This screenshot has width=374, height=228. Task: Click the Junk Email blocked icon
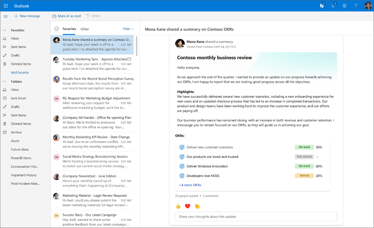pyautogui.click(x=4, y=98)
